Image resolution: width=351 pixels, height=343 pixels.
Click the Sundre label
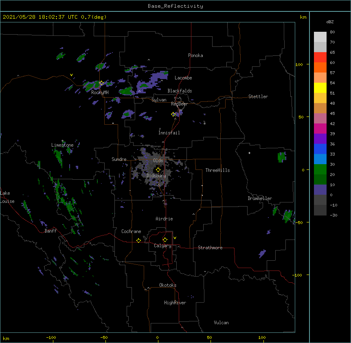(119, 159)
